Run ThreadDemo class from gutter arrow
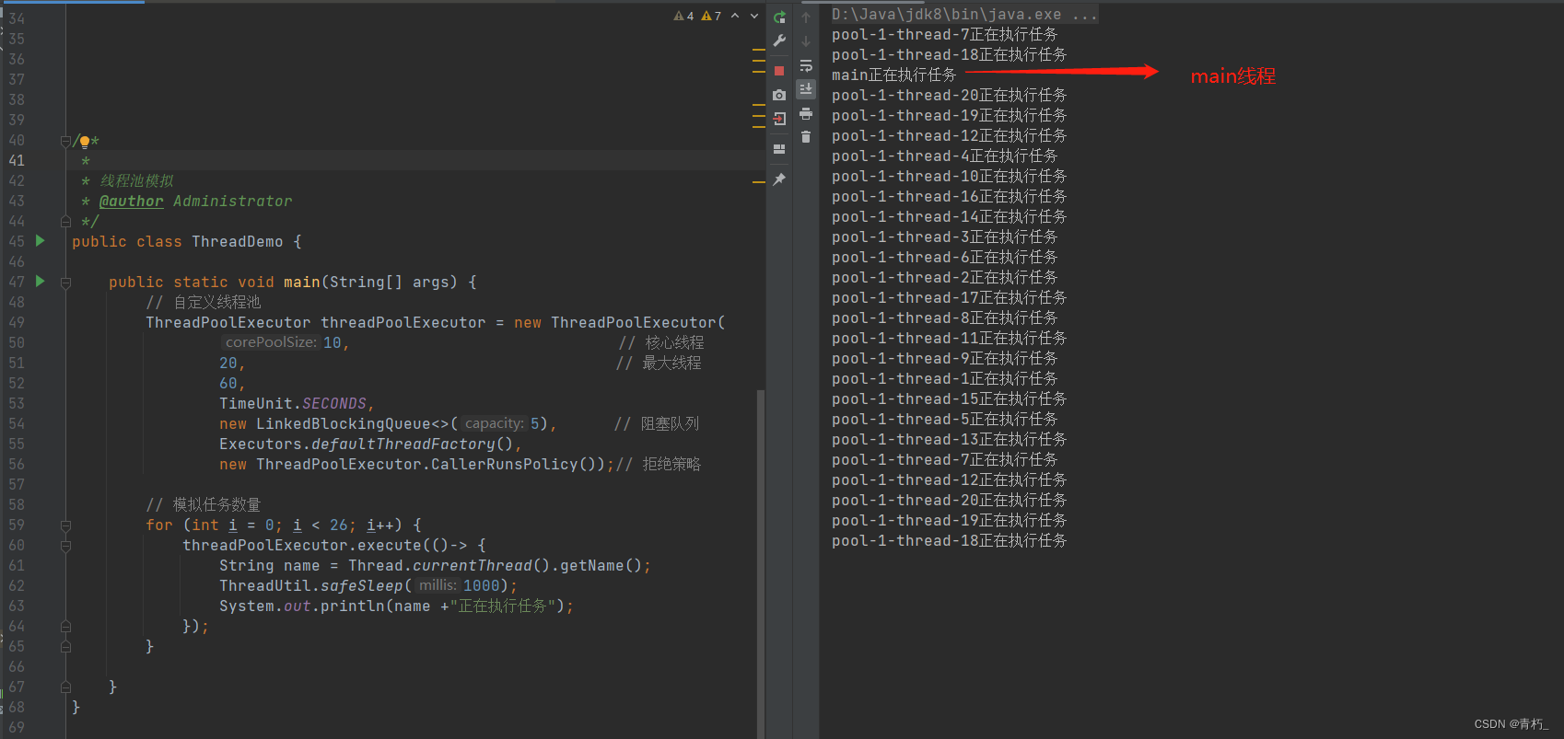 (x=40, y=241)
